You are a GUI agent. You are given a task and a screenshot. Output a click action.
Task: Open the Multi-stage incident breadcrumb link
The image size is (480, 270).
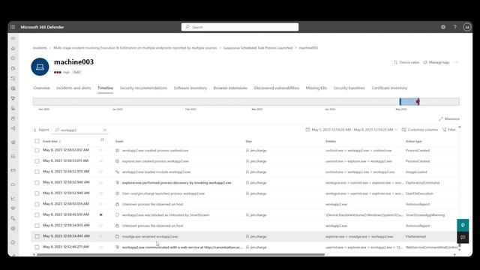tap(135, 48)
